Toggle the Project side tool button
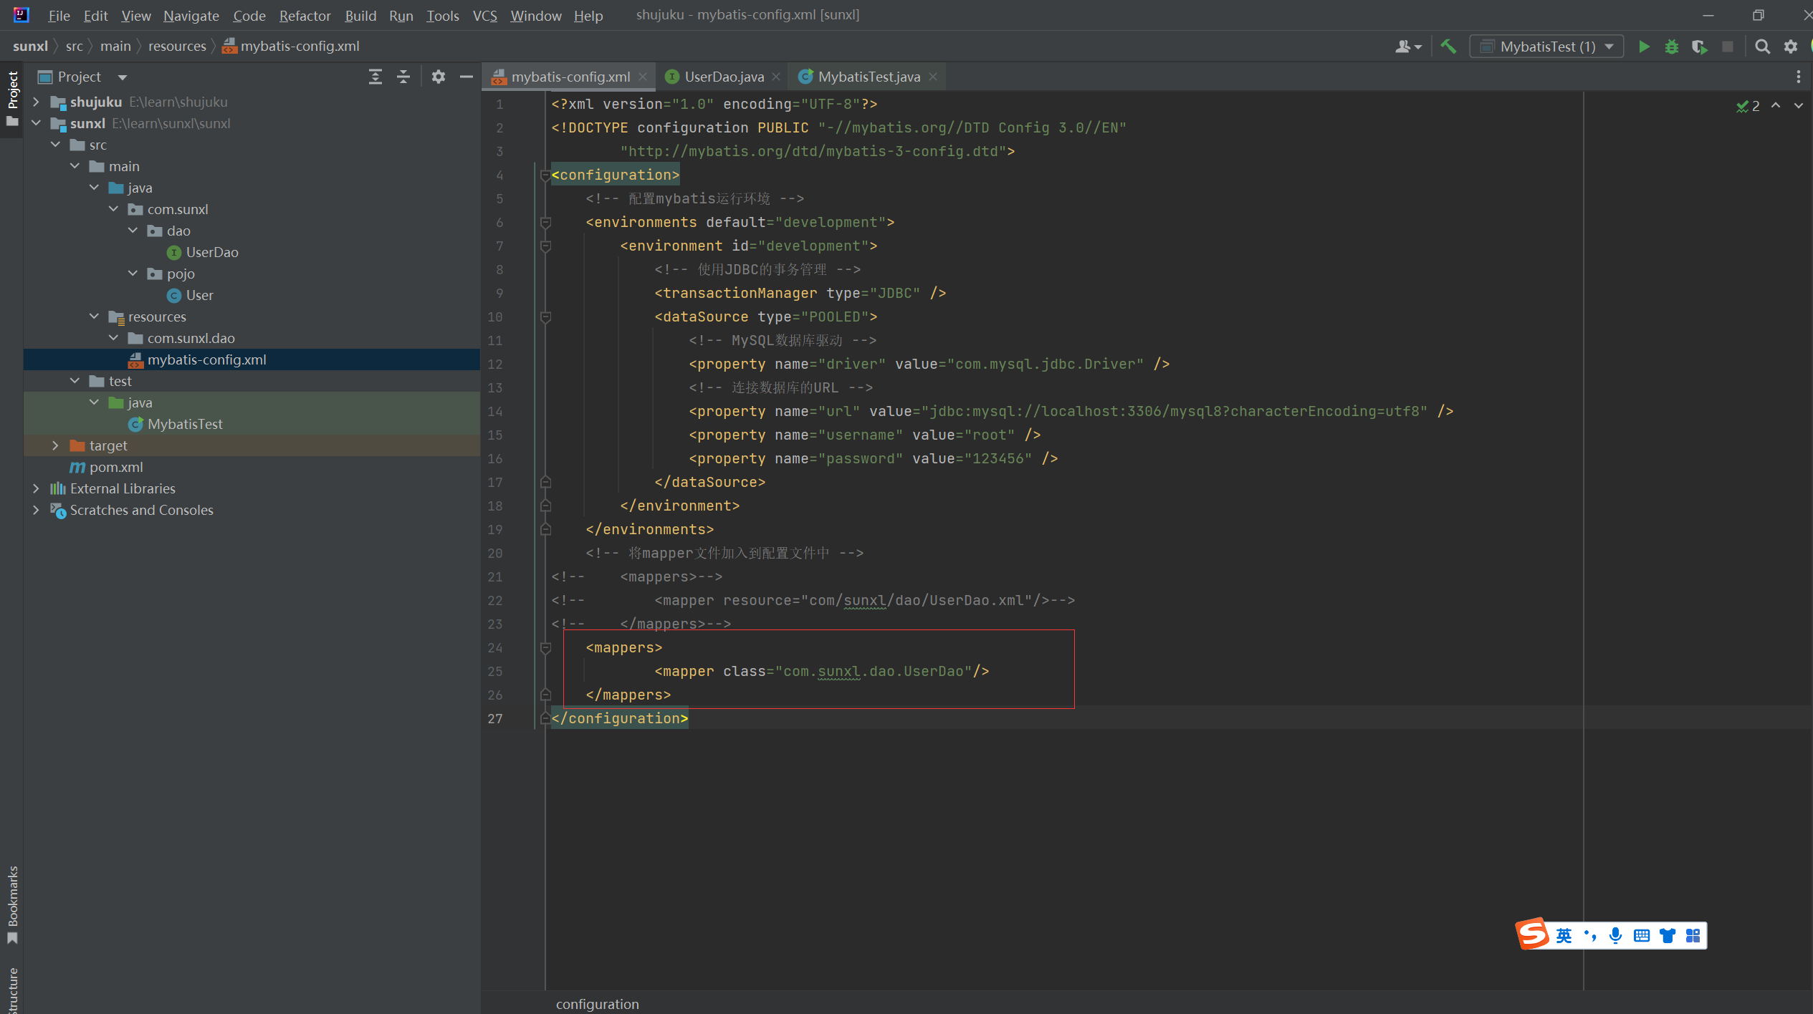 (12, 97)
